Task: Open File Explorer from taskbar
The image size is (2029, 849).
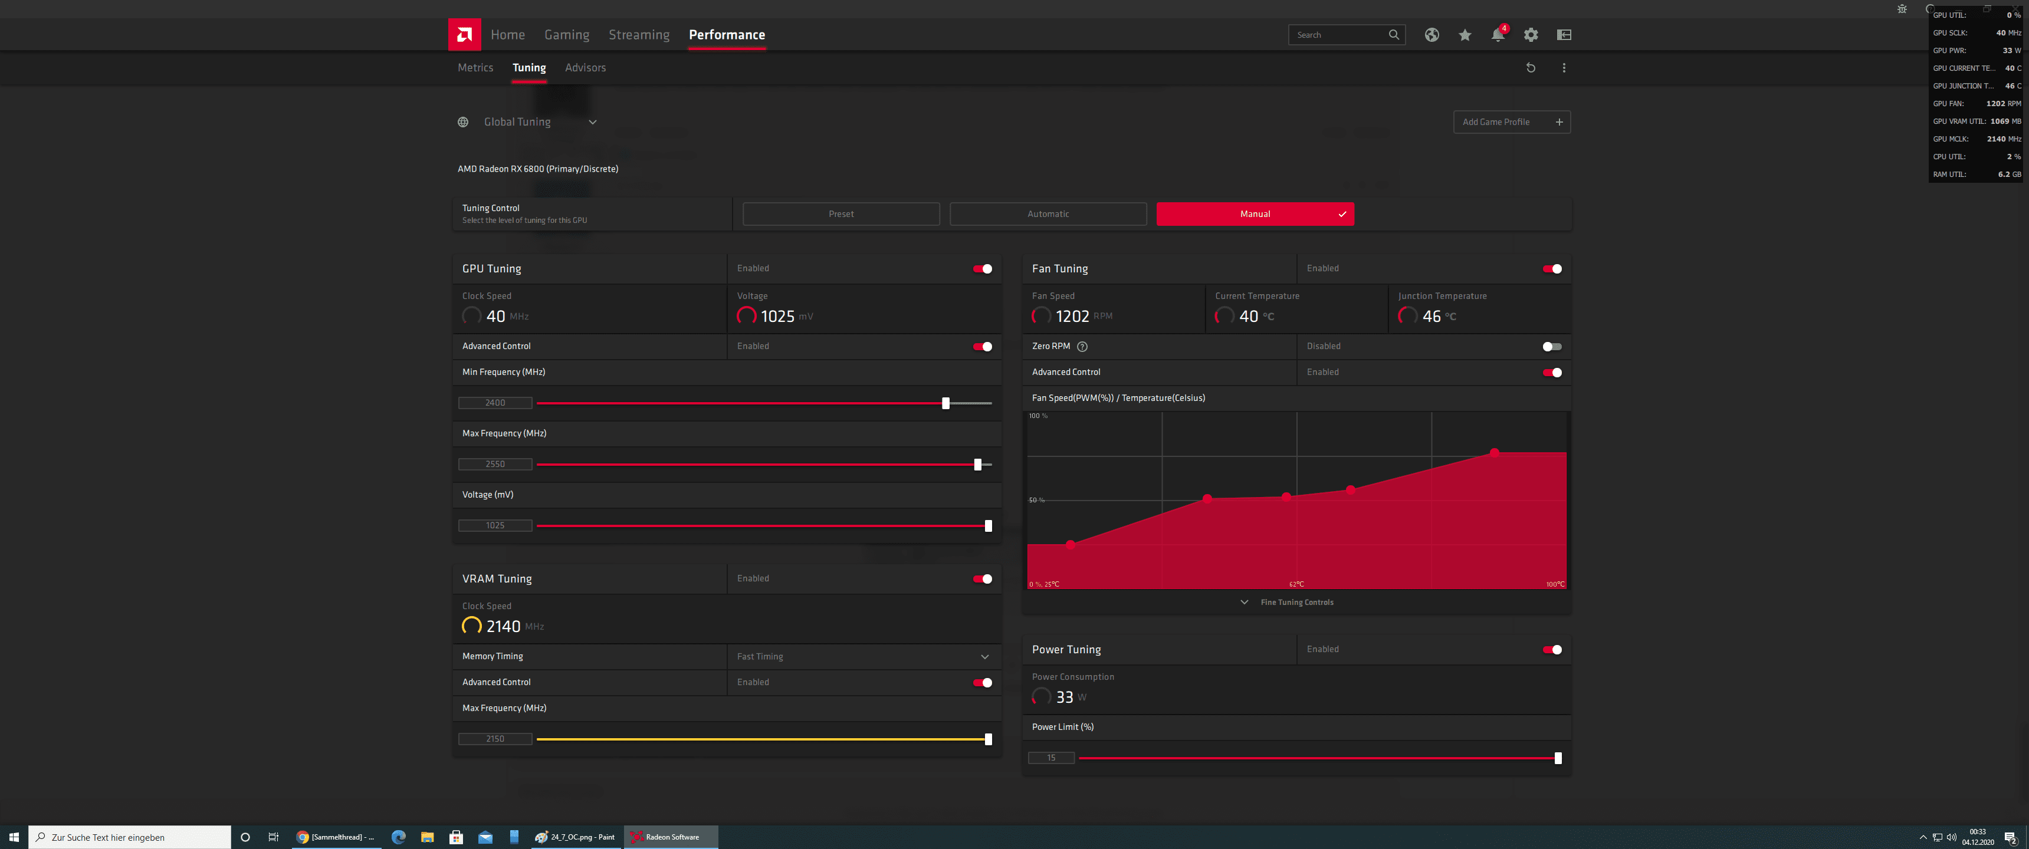Action: (x=428, y=837)
